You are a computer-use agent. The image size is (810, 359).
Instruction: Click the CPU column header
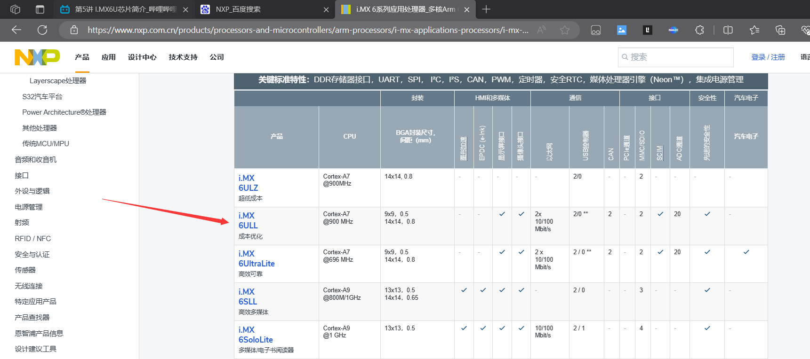point(350,136)
